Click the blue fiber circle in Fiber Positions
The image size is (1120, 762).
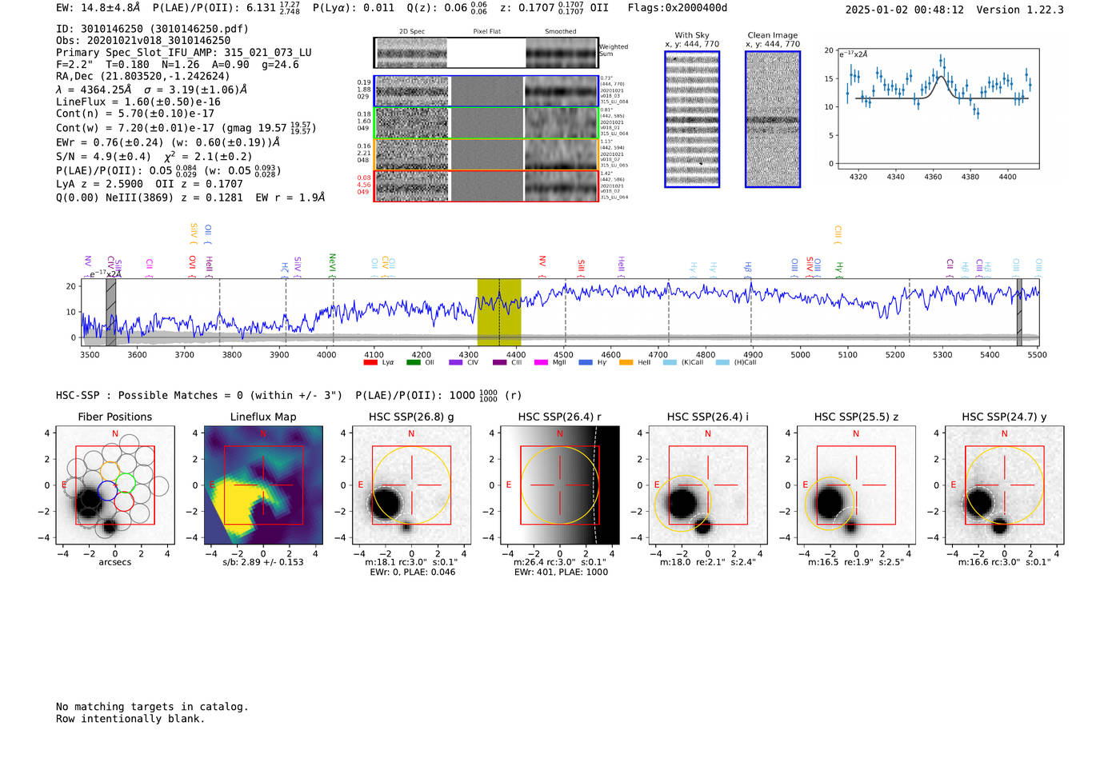(x=108, y=490)
